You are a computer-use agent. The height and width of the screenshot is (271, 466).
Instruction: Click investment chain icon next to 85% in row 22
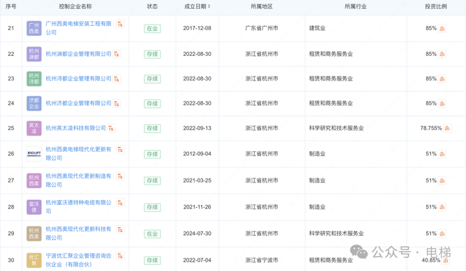pos(442,54)
